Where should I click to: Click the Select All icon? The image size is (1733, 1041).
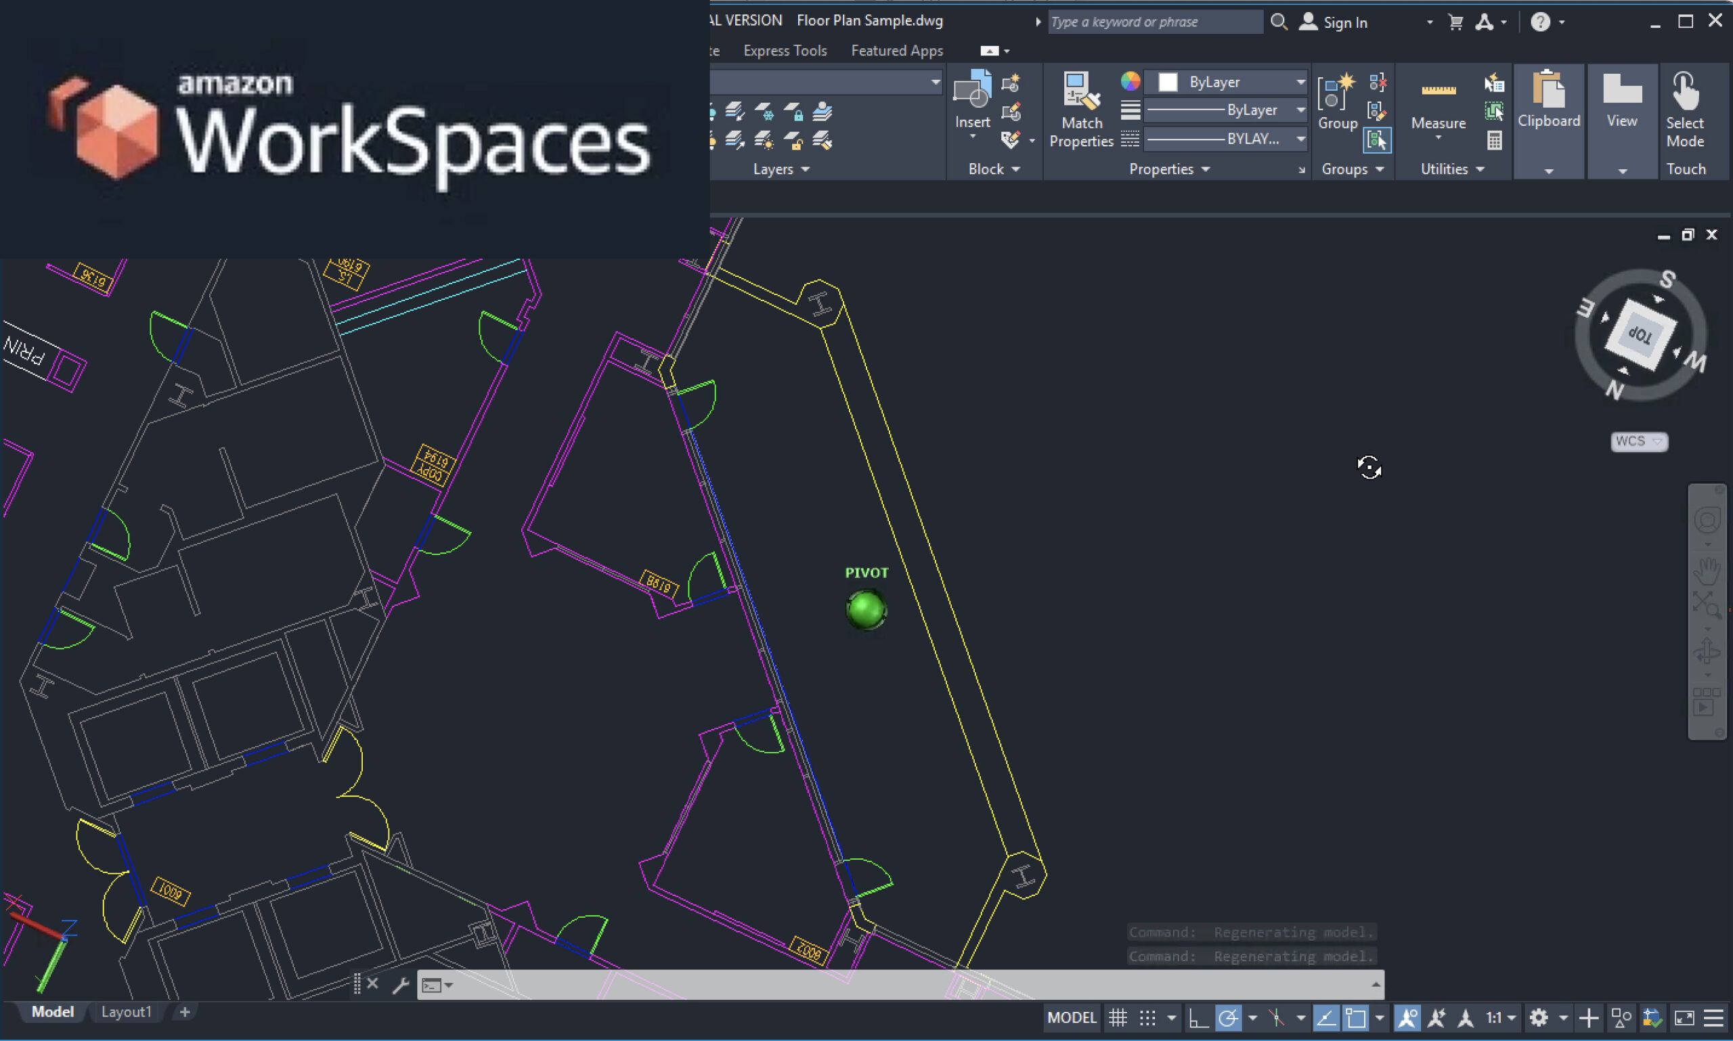click(1494, 111)
